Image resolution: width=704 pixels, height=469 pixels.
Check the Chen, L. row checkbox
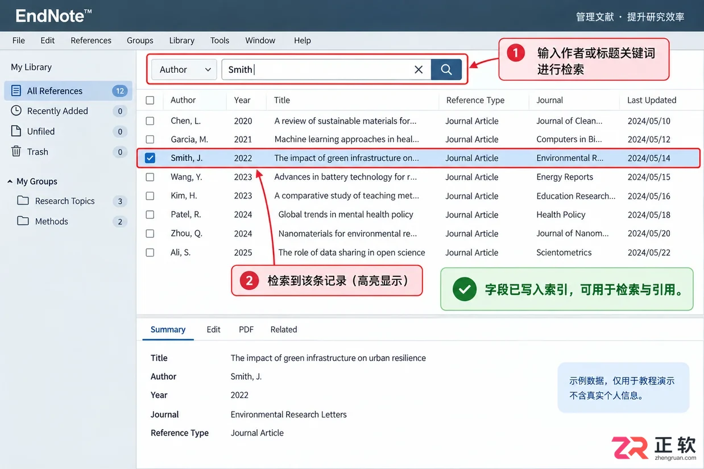tap(150, 121)
